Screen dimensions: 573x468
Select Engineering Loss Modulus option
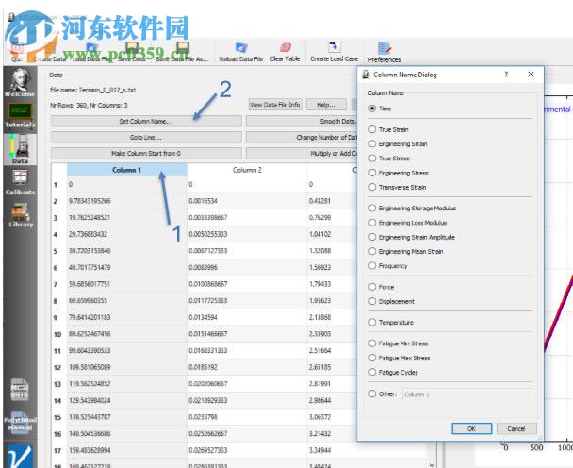[x=372, y=223]
